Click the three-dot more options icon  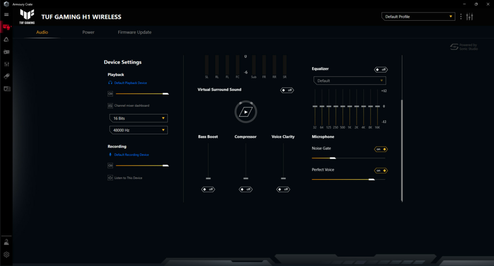pyautogui.click(x=461, y=16)
